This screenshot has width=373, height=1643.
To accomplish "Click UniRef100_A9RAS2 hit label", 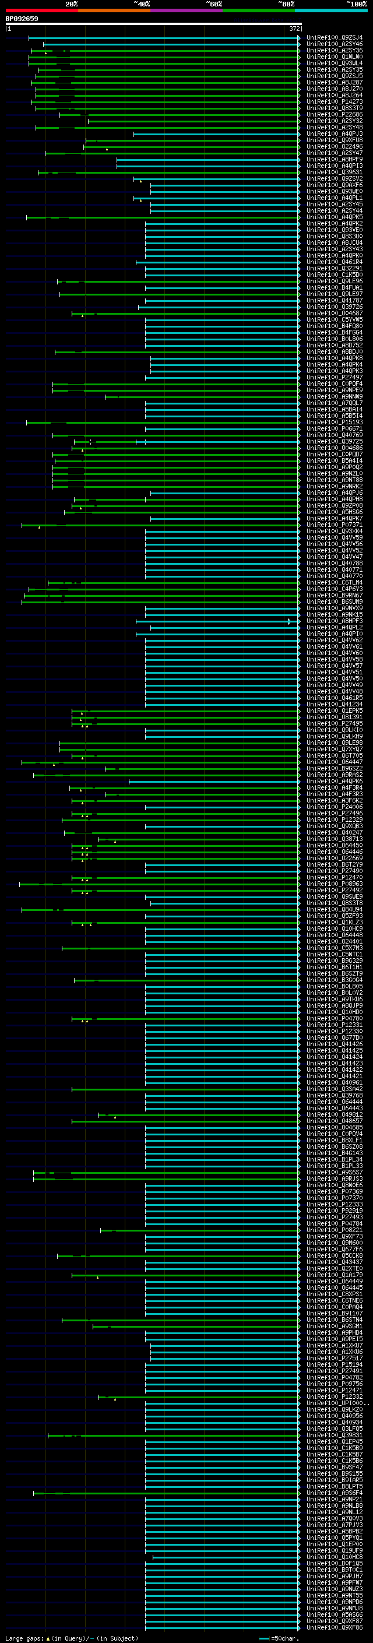I will (x=334, y=775).
